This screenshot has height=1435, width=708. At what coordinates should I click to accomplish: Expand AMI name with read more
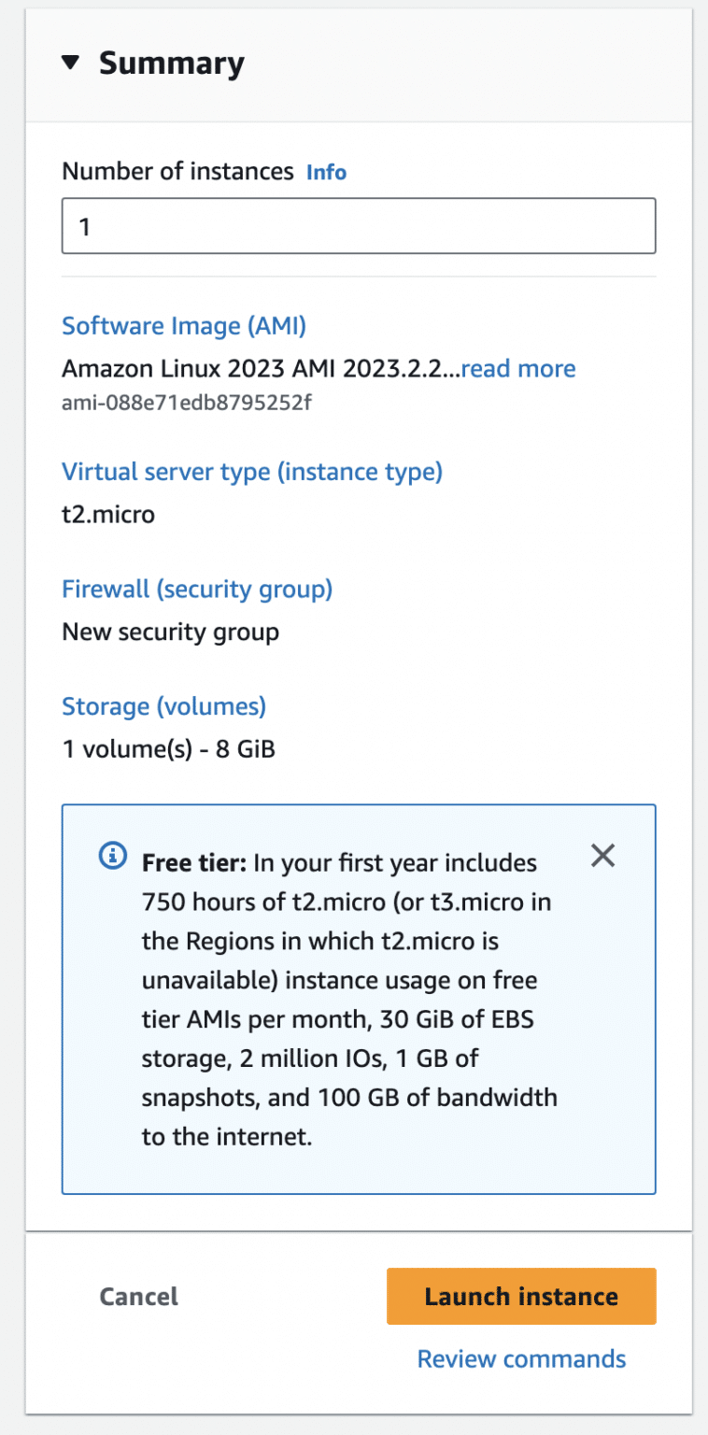point(518,368)
